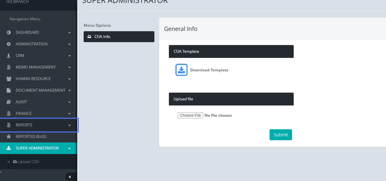Expand the Finance menu arrow
The image size is (386, 181).
pyautogui.click(x=69, y=114)
